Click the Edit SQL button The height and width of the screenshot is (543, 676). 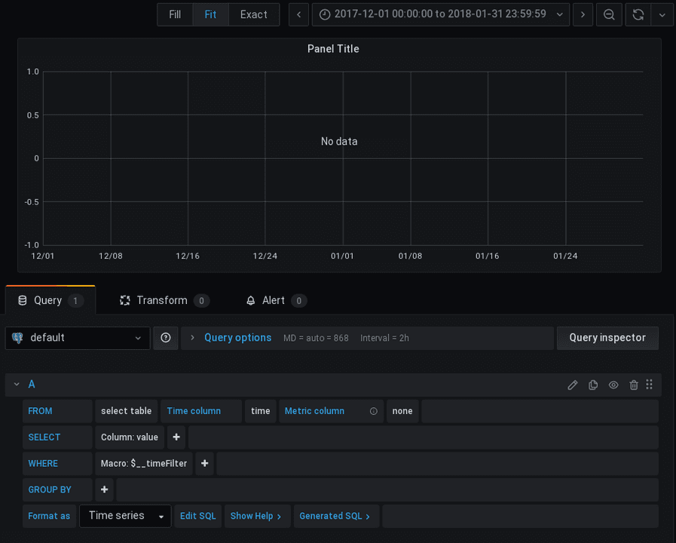tap(197, 516)
